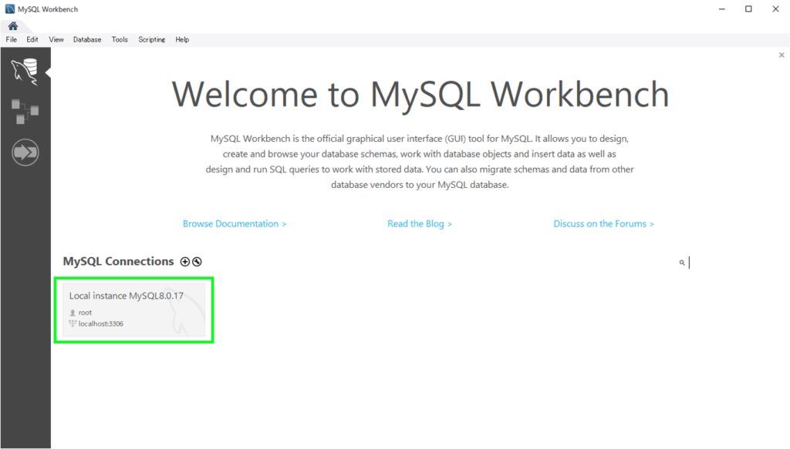Screen dimensions: 790x449
Task: Close the welcome message with small x
Action: (x=782, y=55)
